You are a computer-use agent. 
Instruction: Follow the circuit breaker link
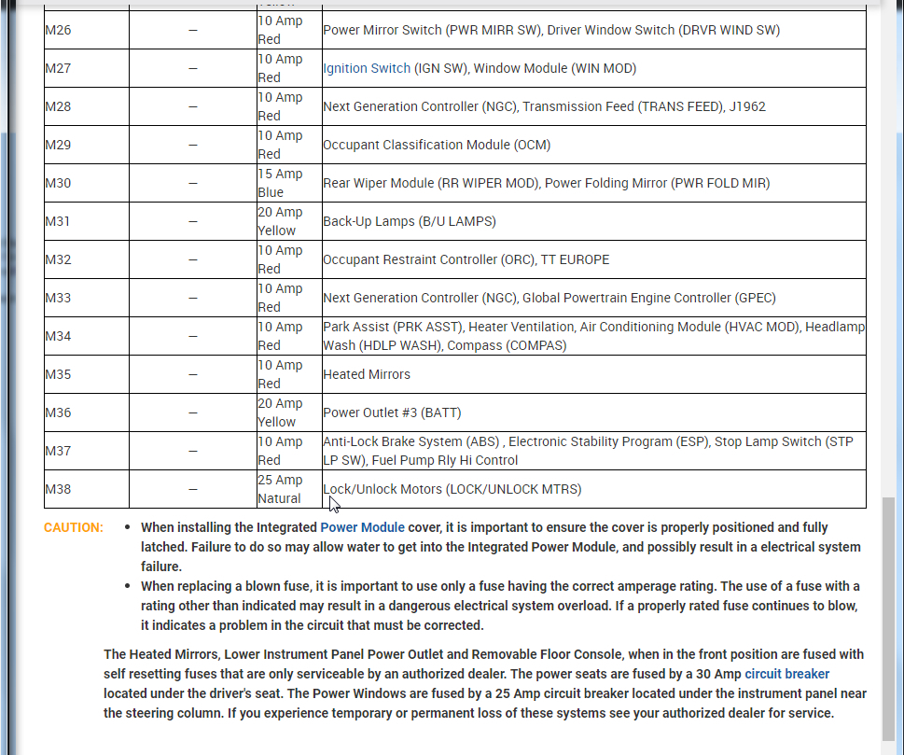click(787, 674)
